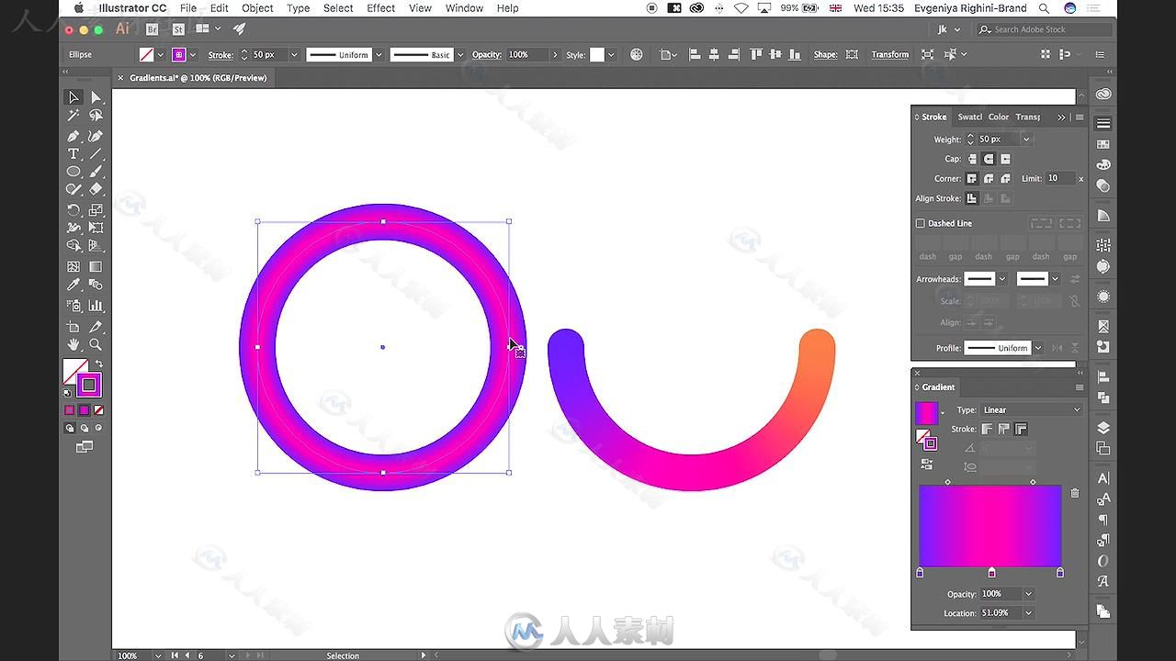Switch to the Color panel tab
The height and width of the screenshot is (661, 1176).
pos(999,117)
